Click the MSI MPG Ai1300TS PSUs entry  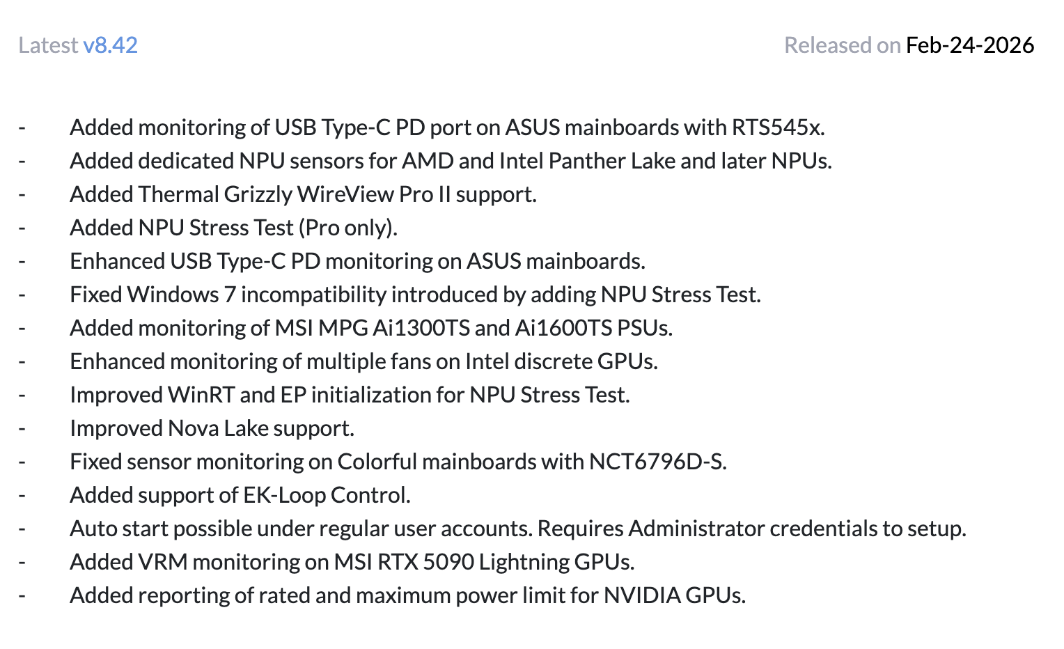click(371, 328)
